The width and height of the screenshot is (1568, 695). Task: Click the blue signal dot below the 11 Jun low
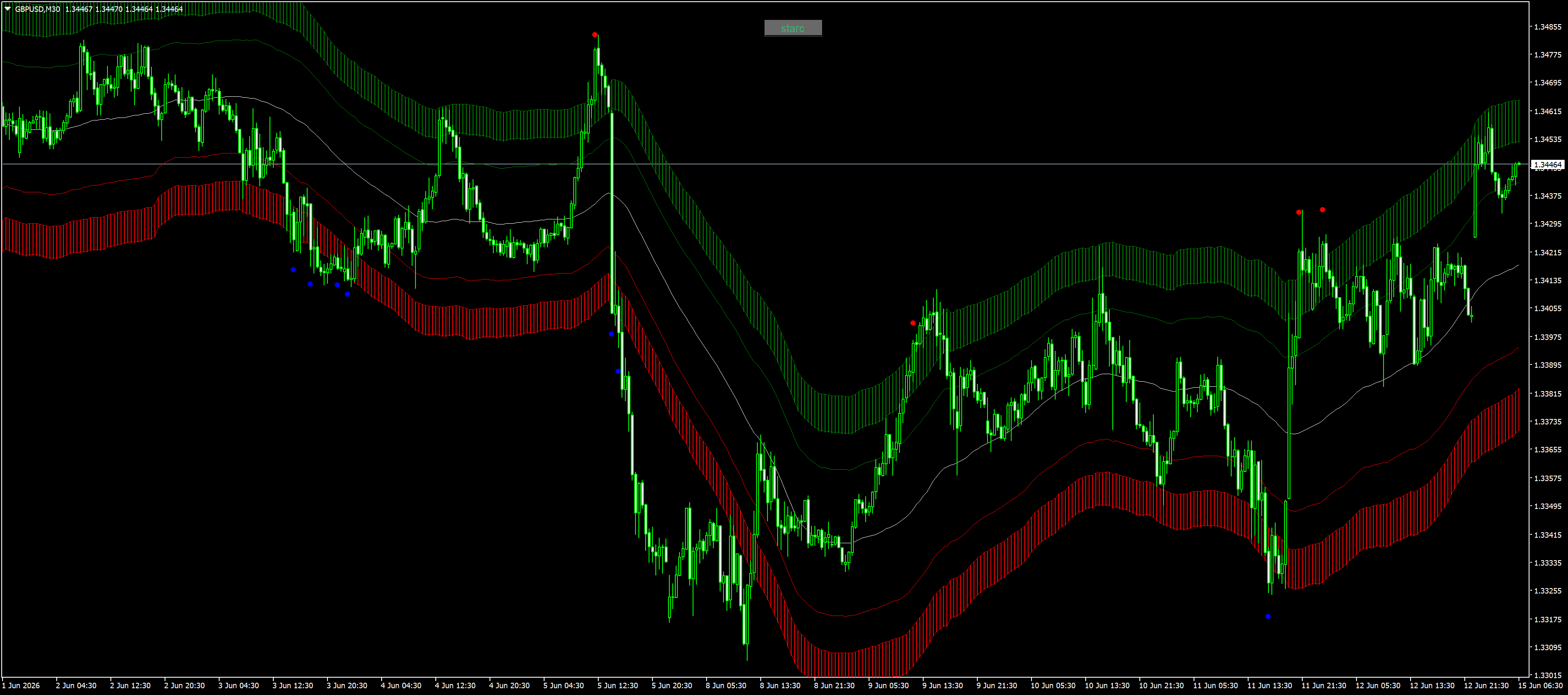click(x=1268, y=616)
